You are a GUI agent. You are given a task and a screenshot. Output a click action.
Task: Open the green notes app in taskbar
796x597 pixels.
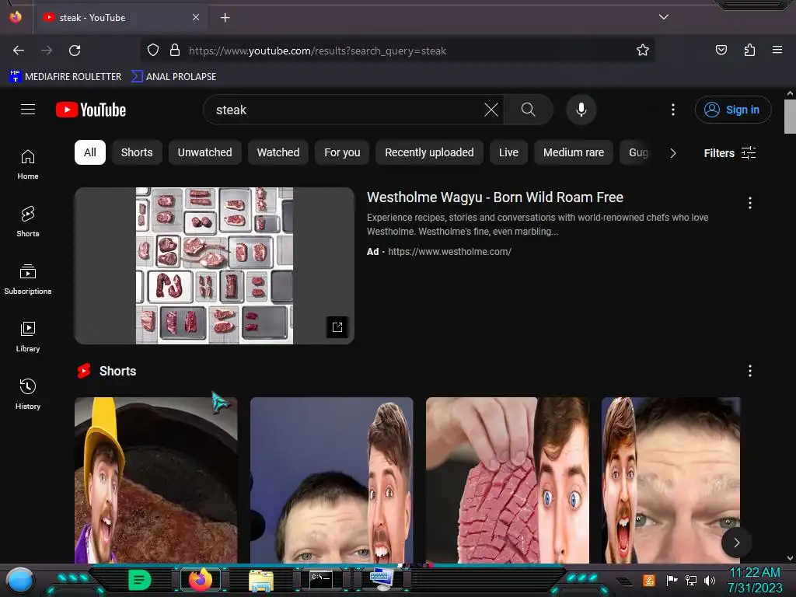tap(140, 580)
